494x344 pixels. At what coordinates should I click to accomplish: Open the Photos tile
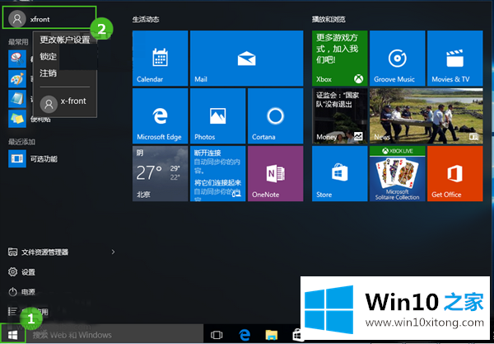pyautogui.click(x=217, y=115)
